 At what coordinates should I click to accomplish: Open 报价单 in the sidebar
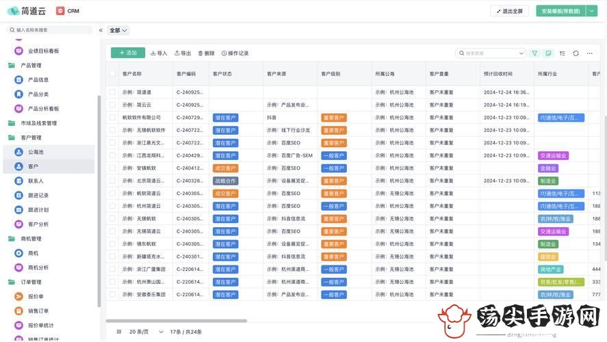36,296
